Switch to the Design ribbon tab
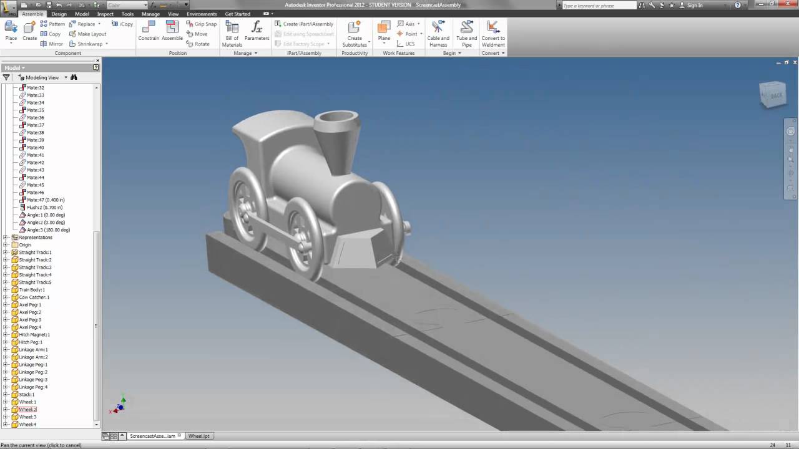The image size is (799, 449). (x=59, y=14)
